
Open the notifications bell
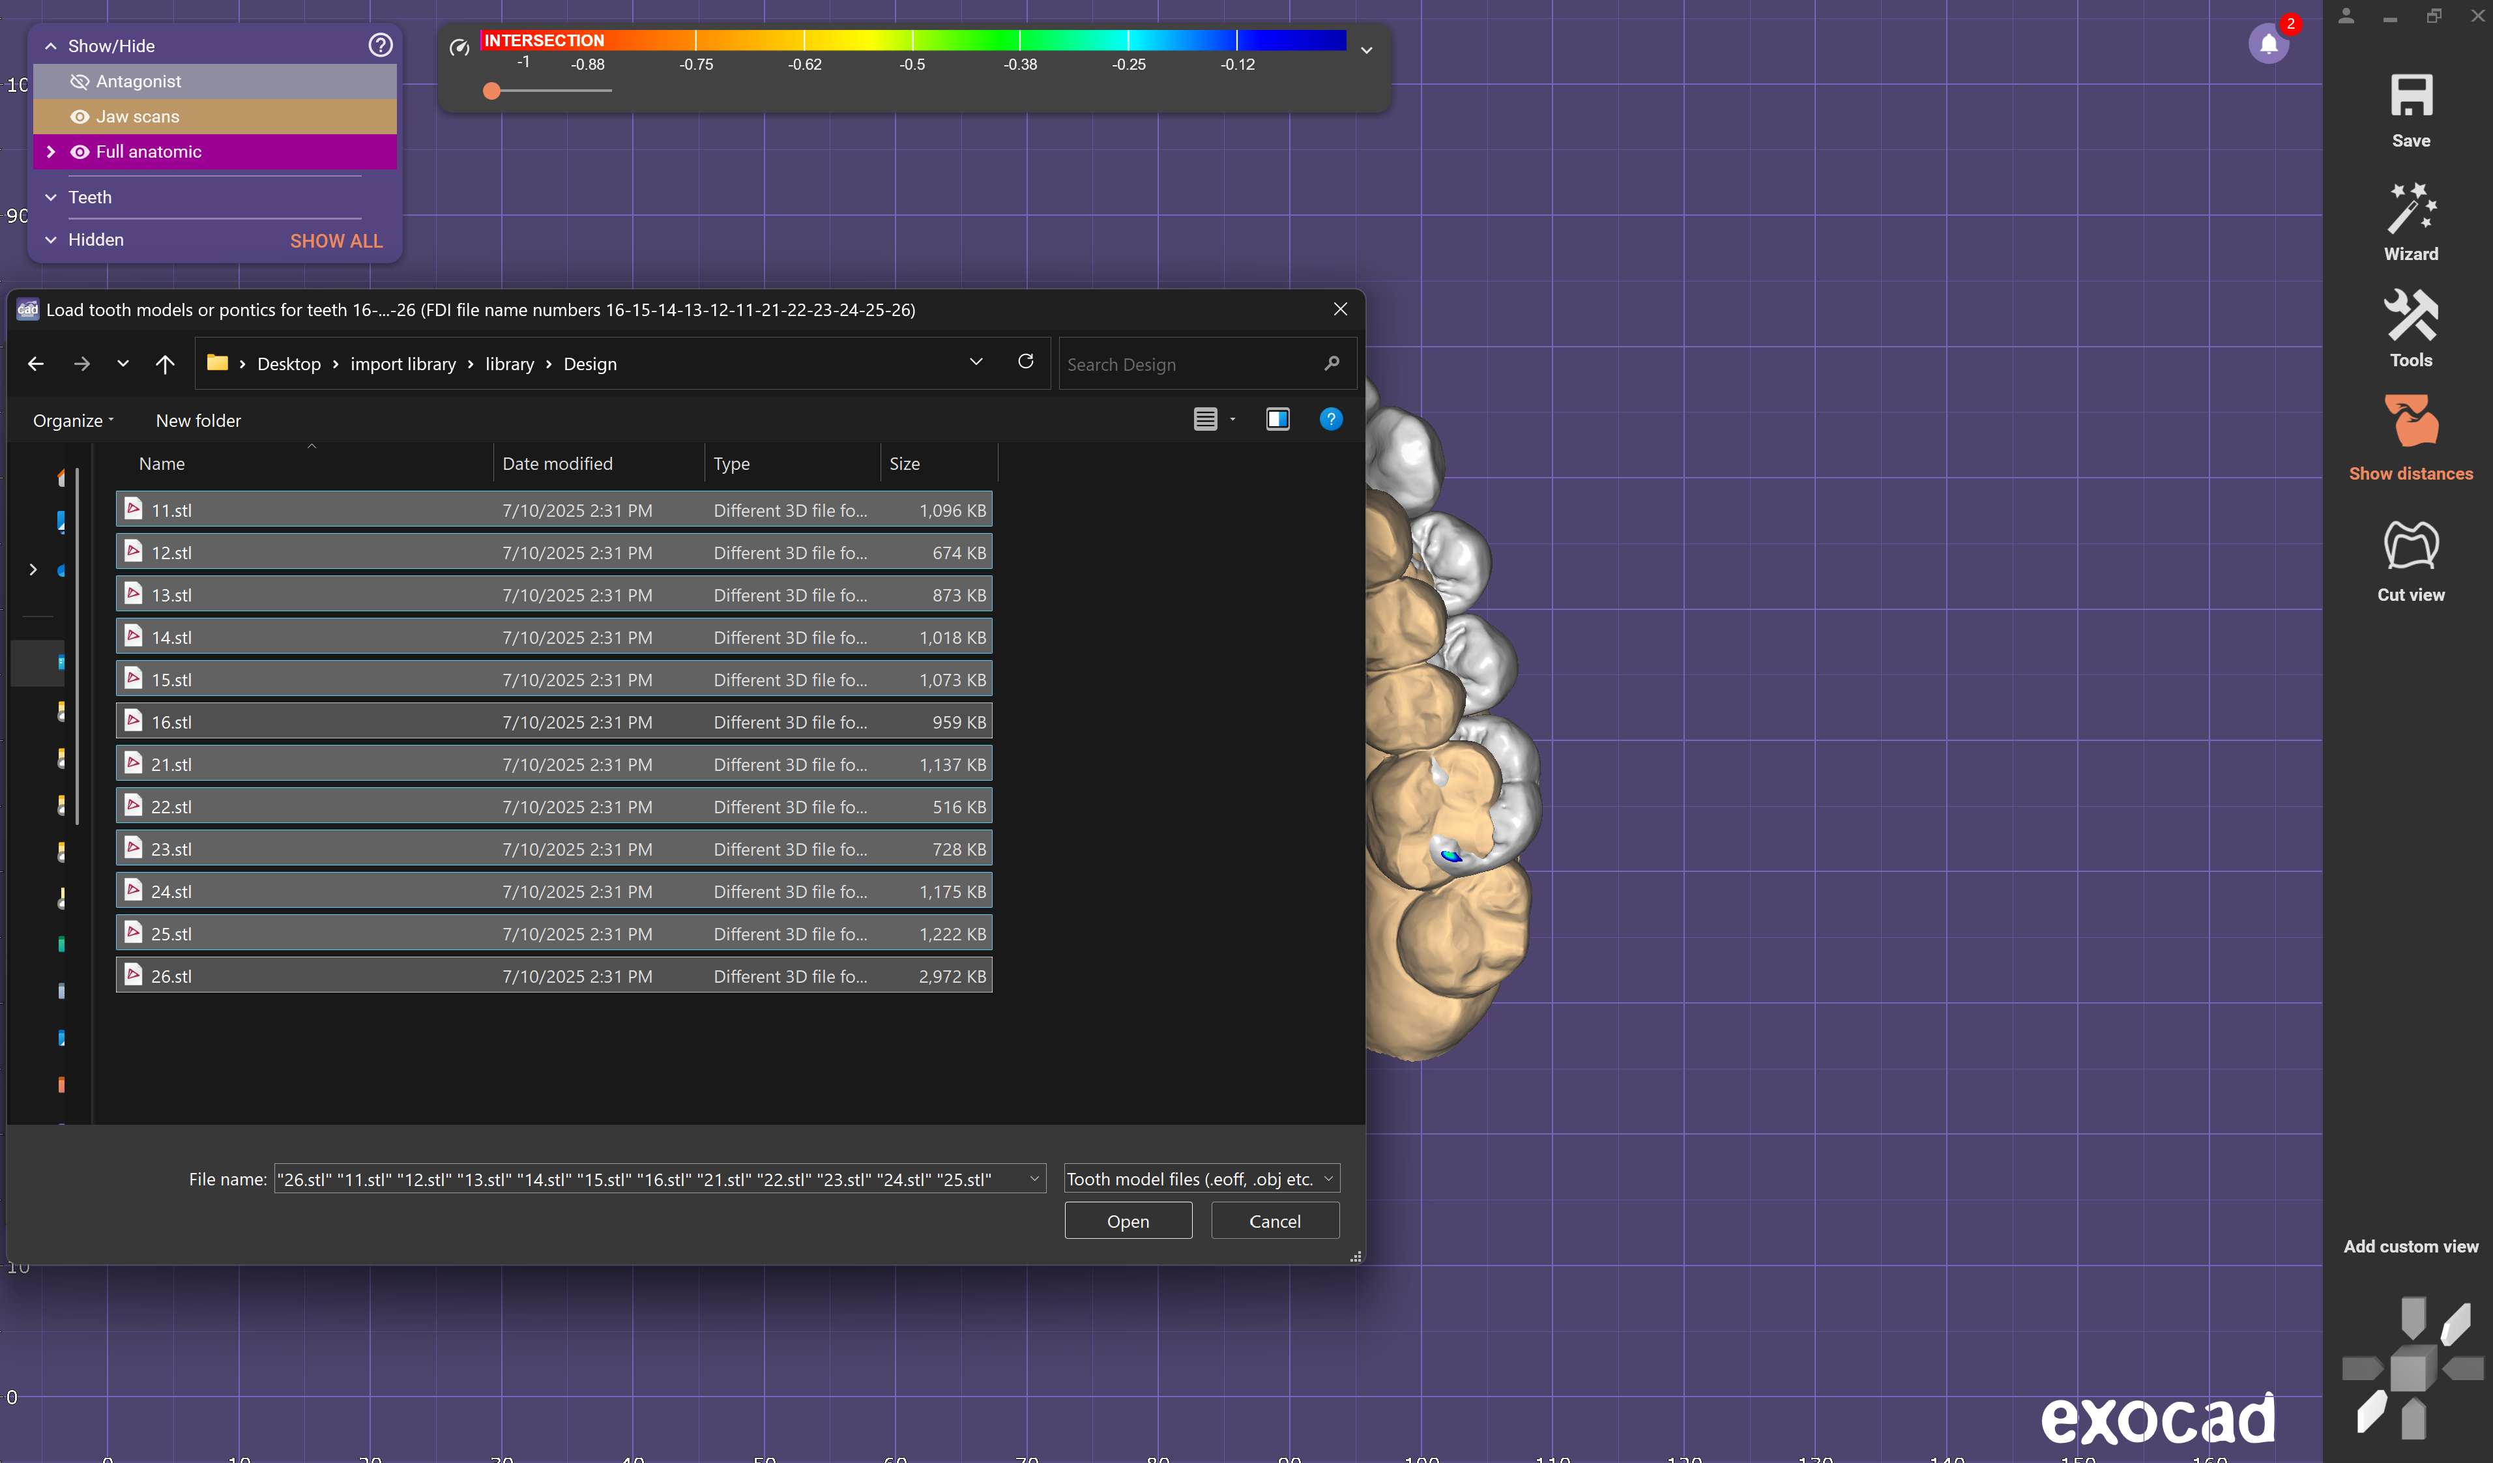click(x=2268, y=44)
